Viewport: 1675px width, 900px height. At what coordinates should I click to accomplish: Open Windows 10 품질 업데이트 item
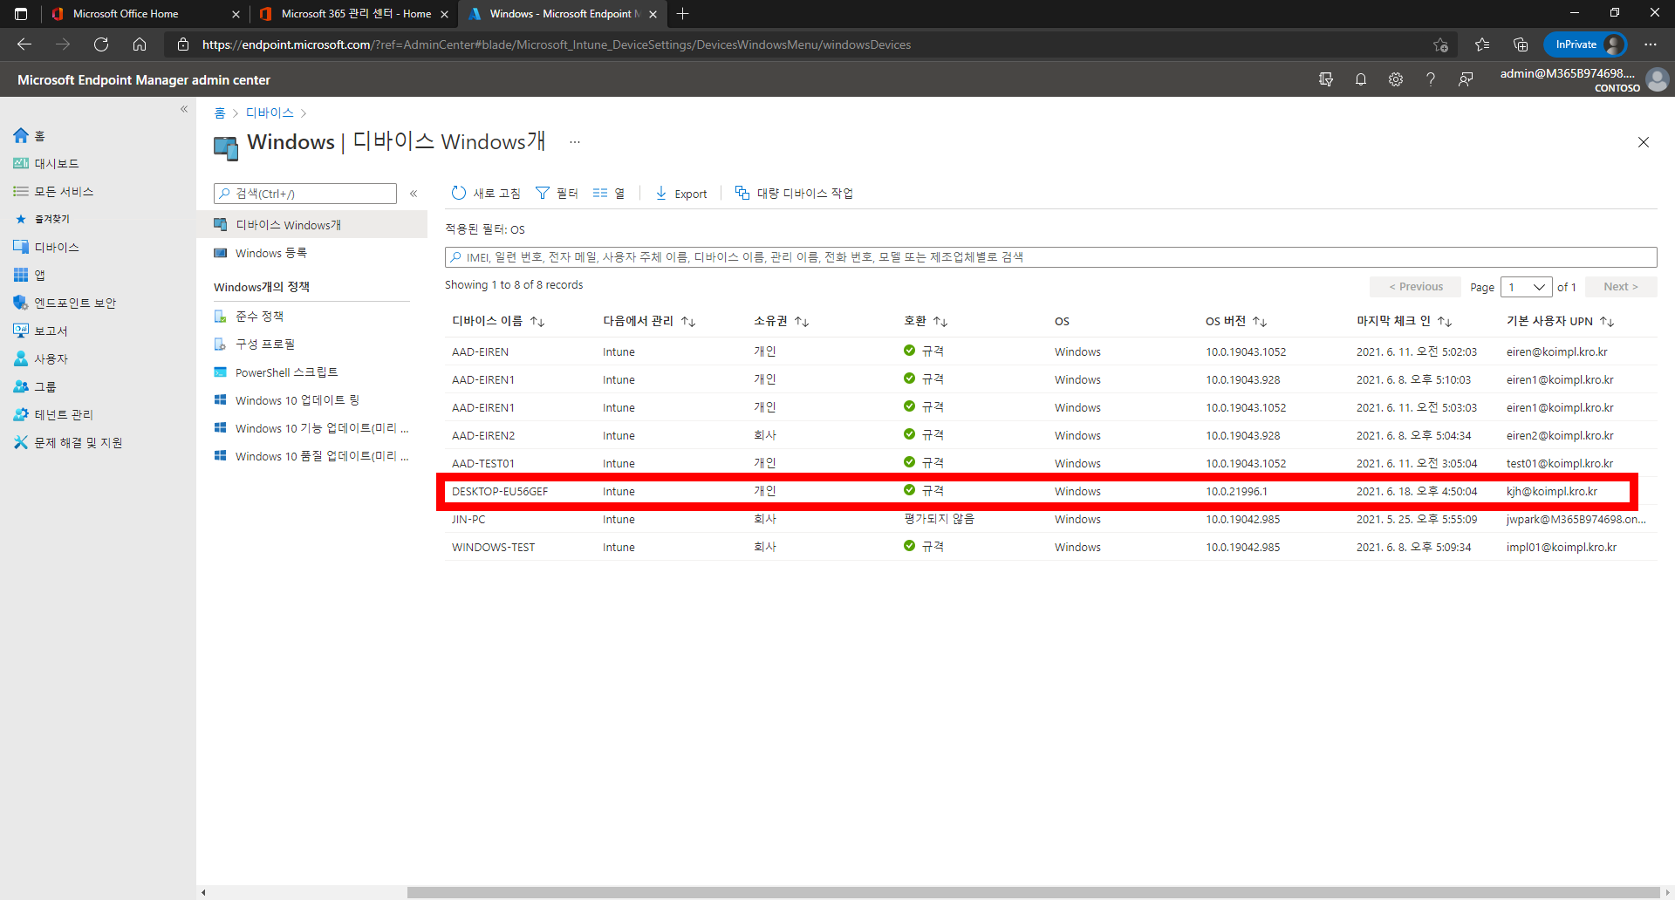tap(311, 456)
